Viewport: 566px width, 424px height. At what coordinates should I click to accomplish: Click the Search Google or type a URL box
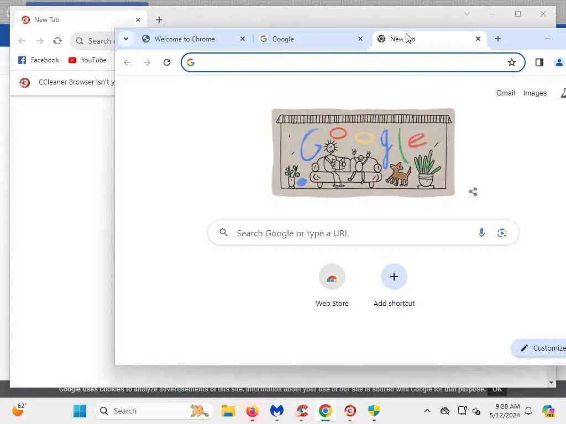tap(363, 233)
